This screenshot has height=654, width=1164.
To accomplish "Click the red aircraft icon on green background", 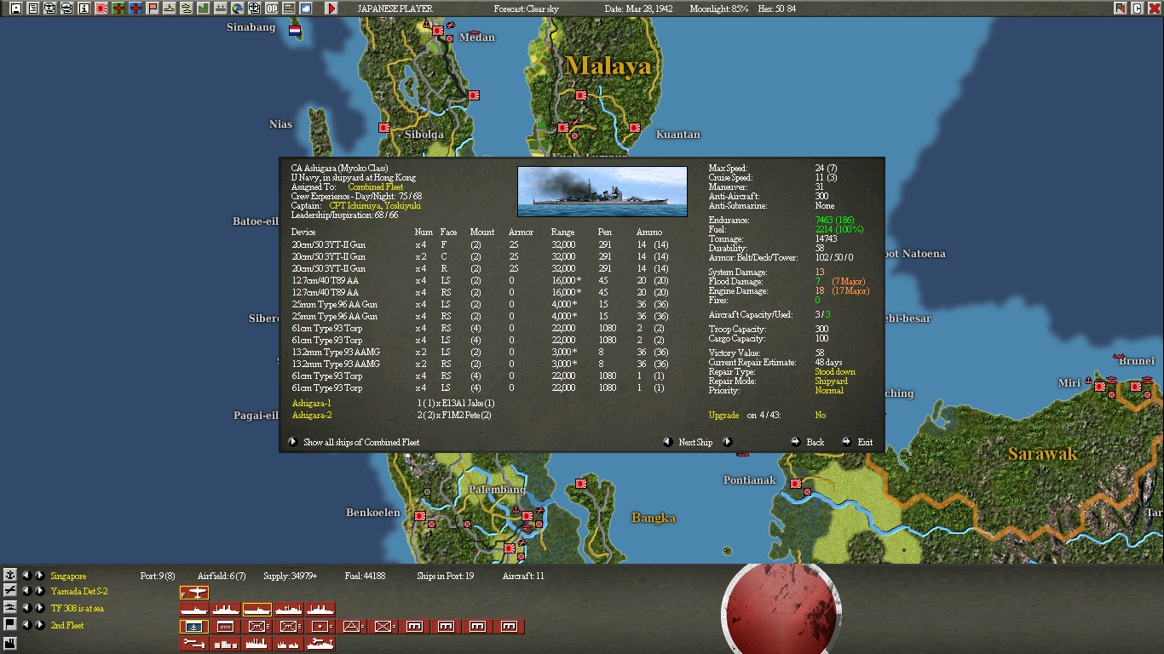I will point(118,9).
